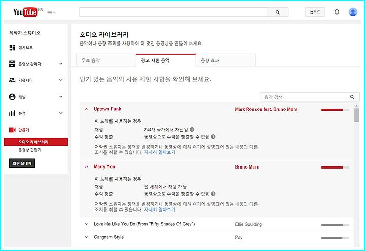Click the channel (채널) person icon
The image size is (365, 251).
12,97
